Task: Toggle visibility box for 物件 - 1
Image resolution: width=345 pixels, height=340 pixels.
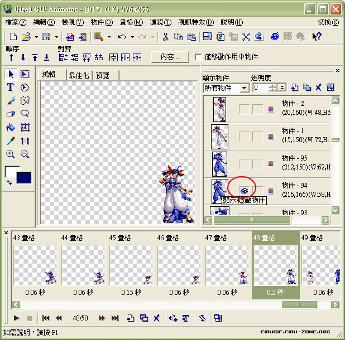Action: pyautogui.click(x=244, y=137)
